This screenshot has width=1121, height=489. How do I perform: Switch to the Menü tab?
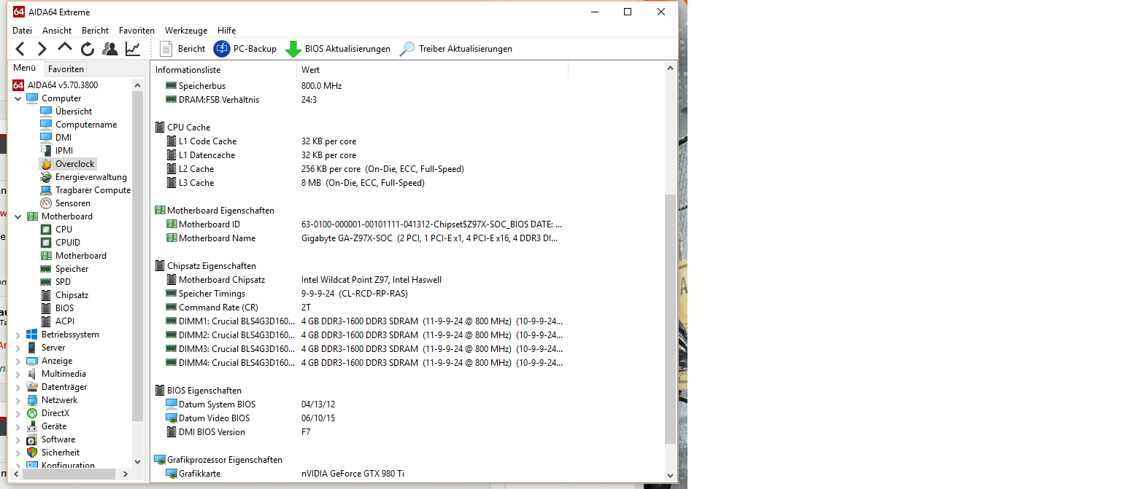(25, 69)
